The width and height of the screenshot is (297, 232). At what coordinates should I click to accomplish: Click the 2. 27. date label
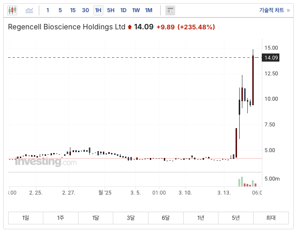tap(69, 193)
